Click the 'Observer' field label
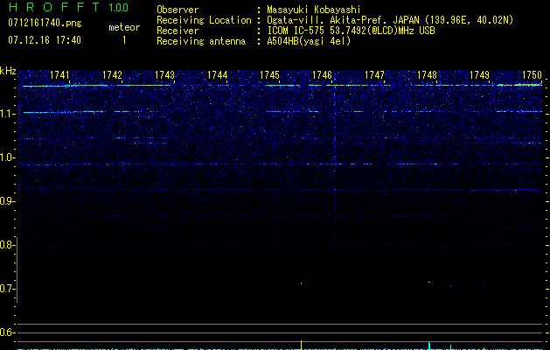550x350 pixels. coord(178,10)
